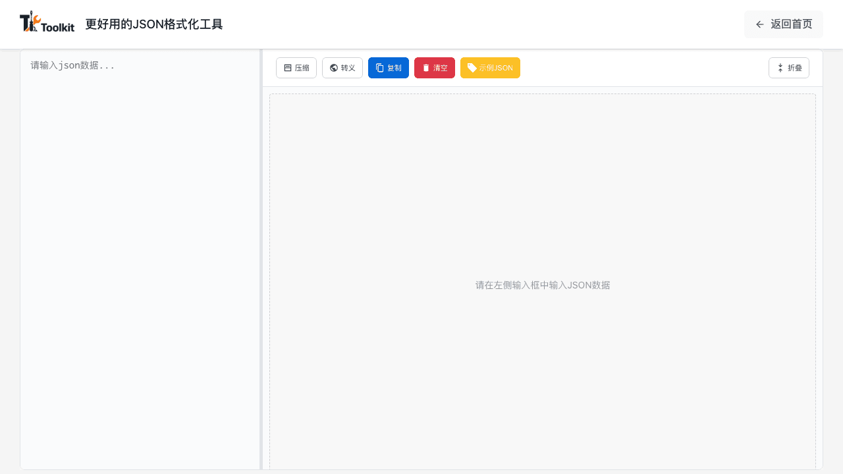Load sample data via 示例JSON button
The height and width of the screenshot is (474, 843).
coord(490,68)
